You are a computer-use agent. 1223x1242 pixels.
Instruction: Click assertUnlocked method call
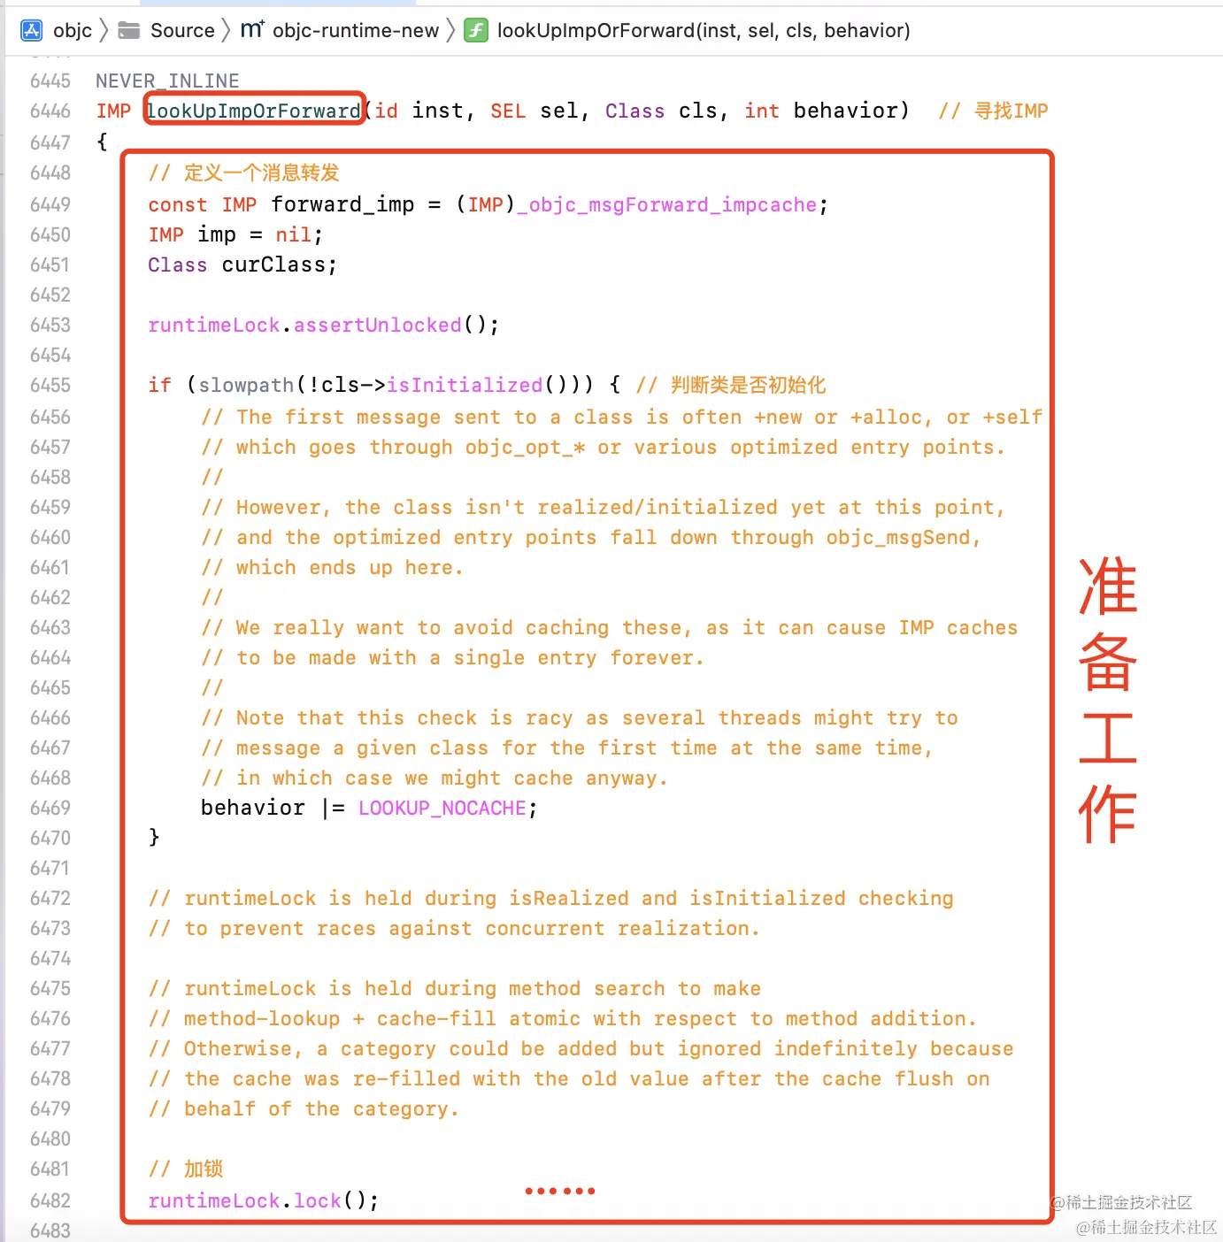coord(378,325)
